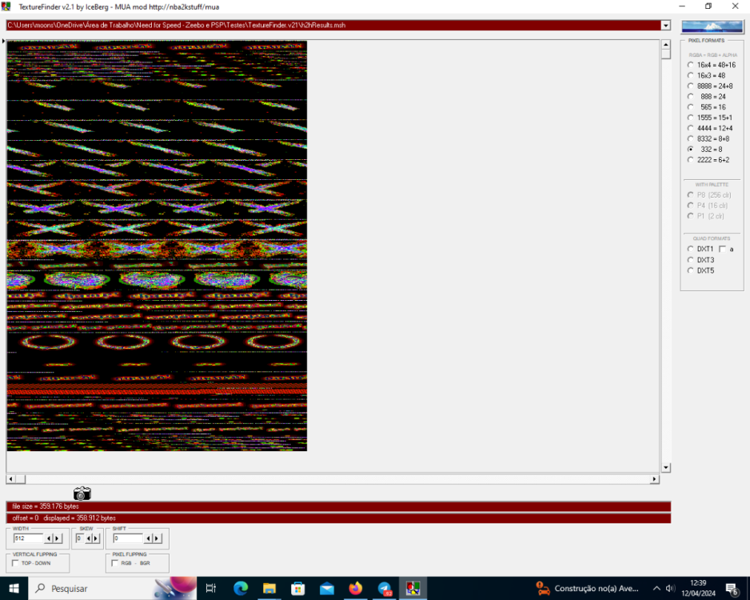
Task: Click the active TextureFinder icon on the taskbar
Action: click(412, 589)
